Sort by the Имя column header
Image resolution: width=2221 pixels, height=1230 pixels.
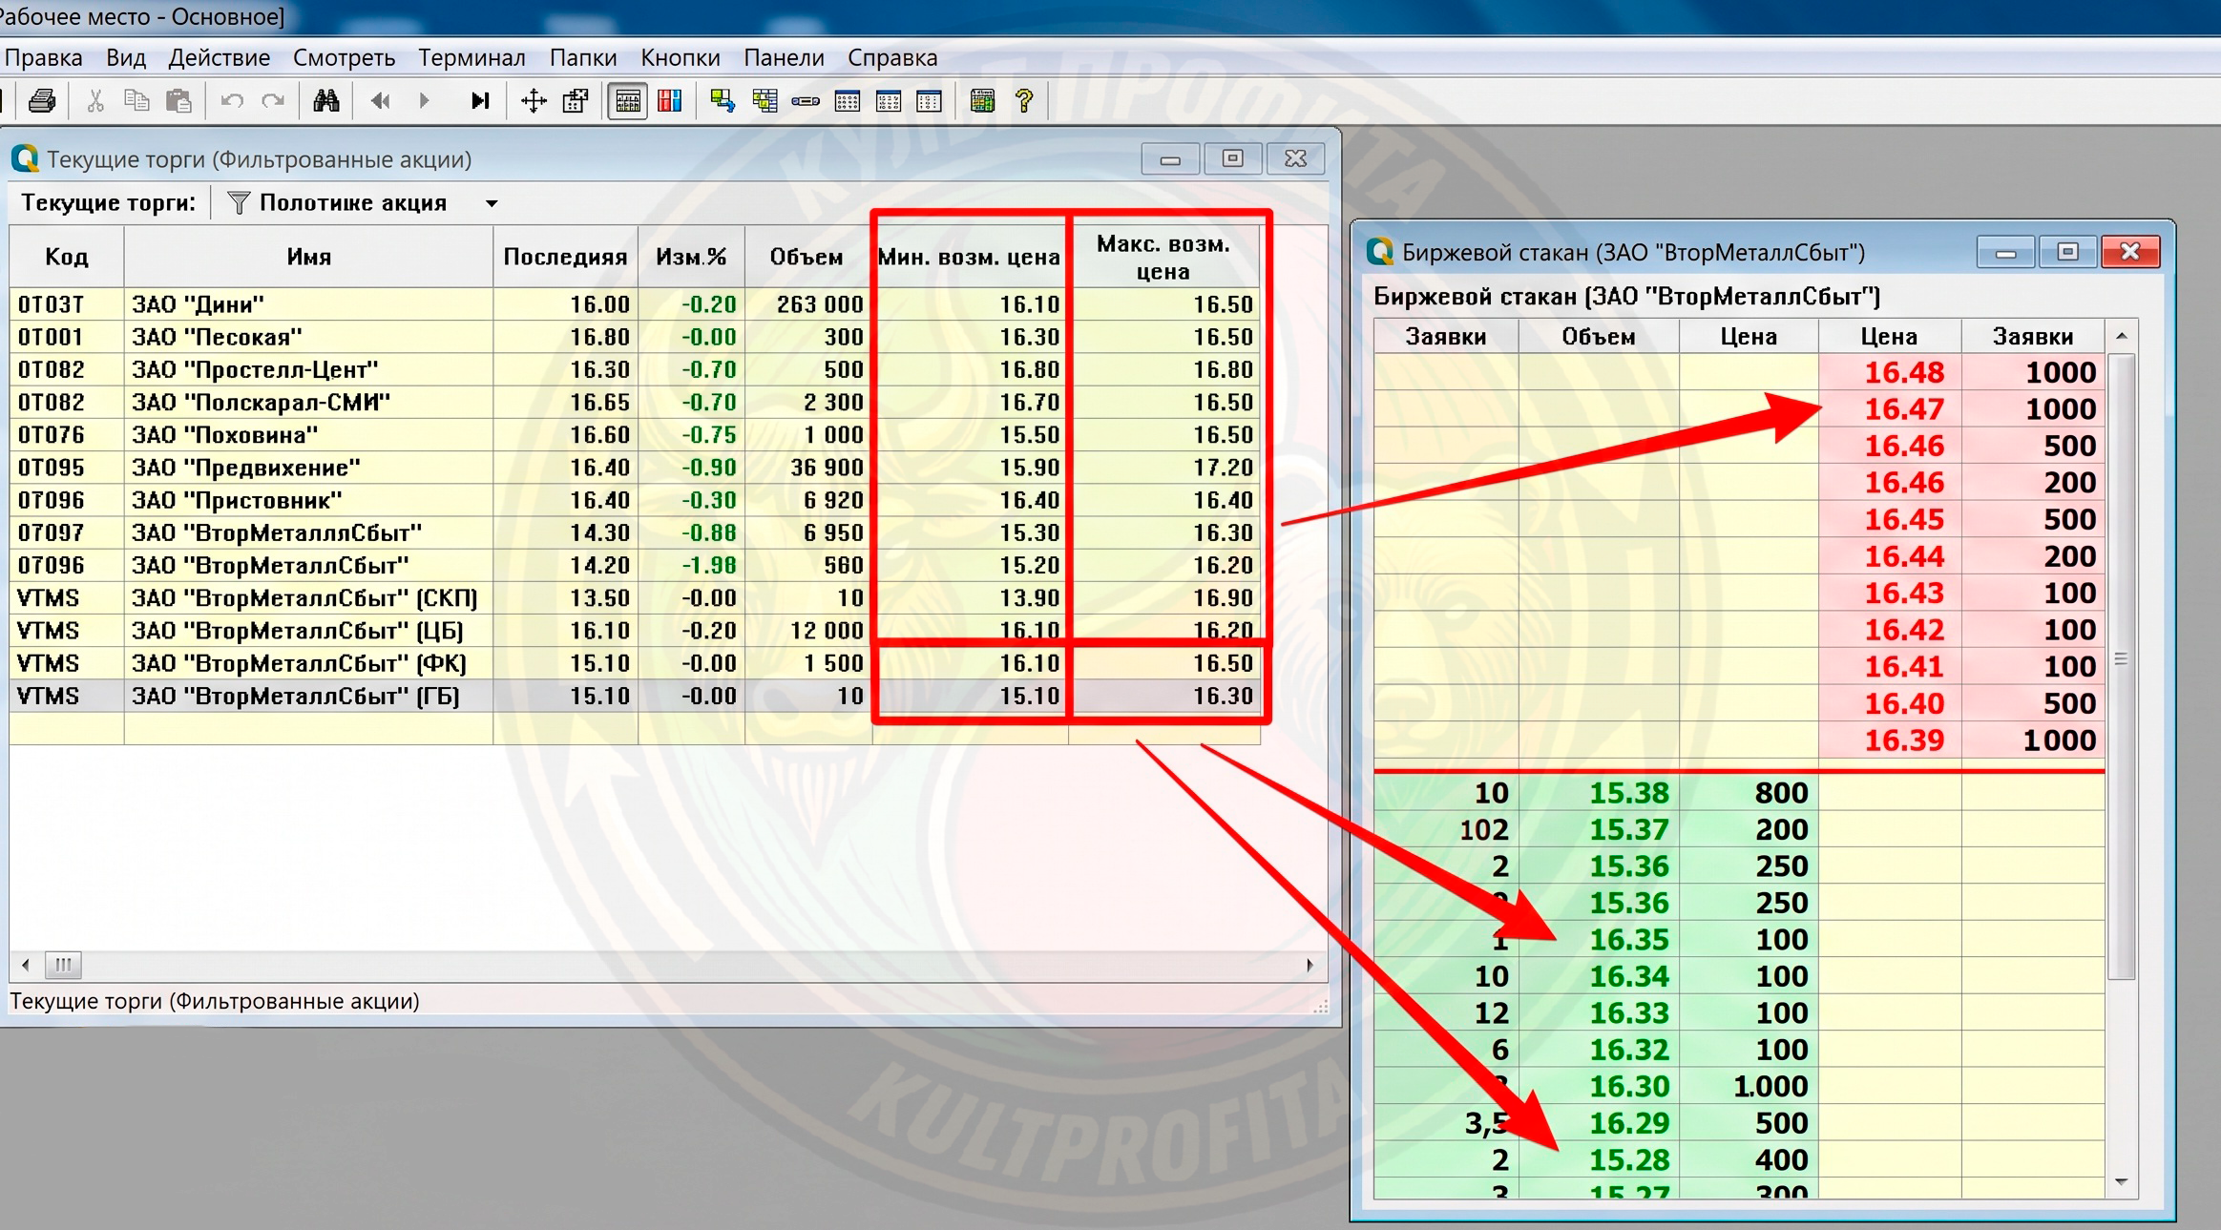coord(308,257)
